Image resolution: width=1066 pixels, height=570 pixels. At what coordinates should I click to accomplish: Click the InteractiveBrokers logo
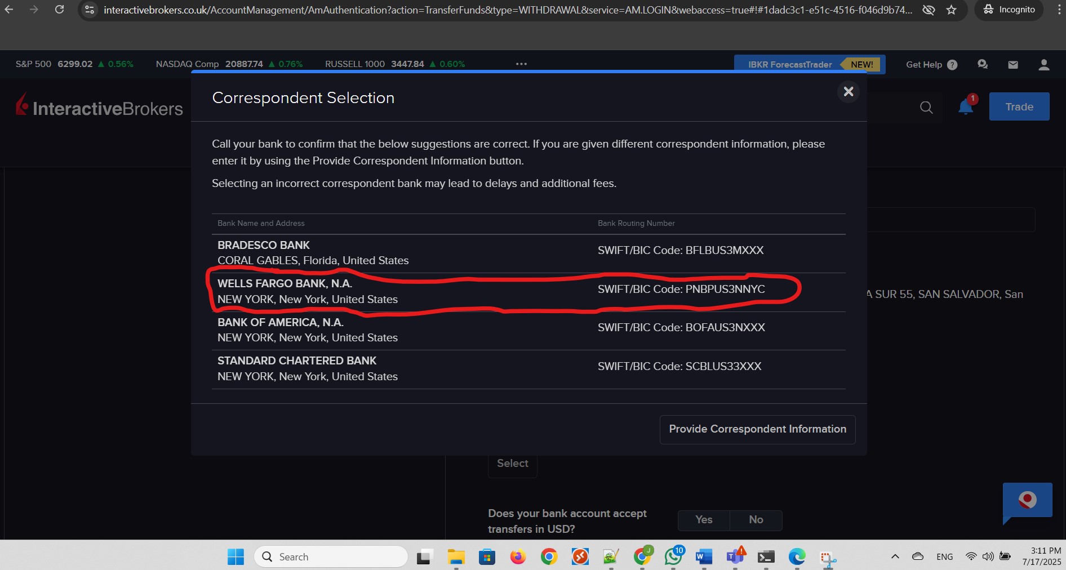click(x=99, y=105)
